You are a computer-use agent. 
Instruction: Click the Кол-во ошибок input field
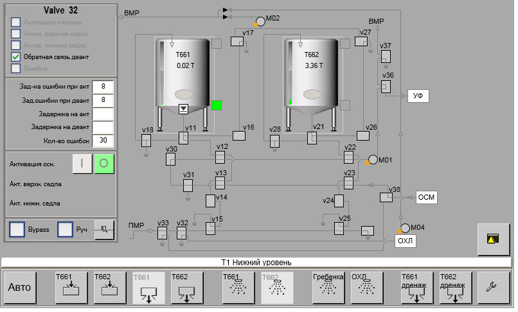pyautogui.click(x=103, y=141)
